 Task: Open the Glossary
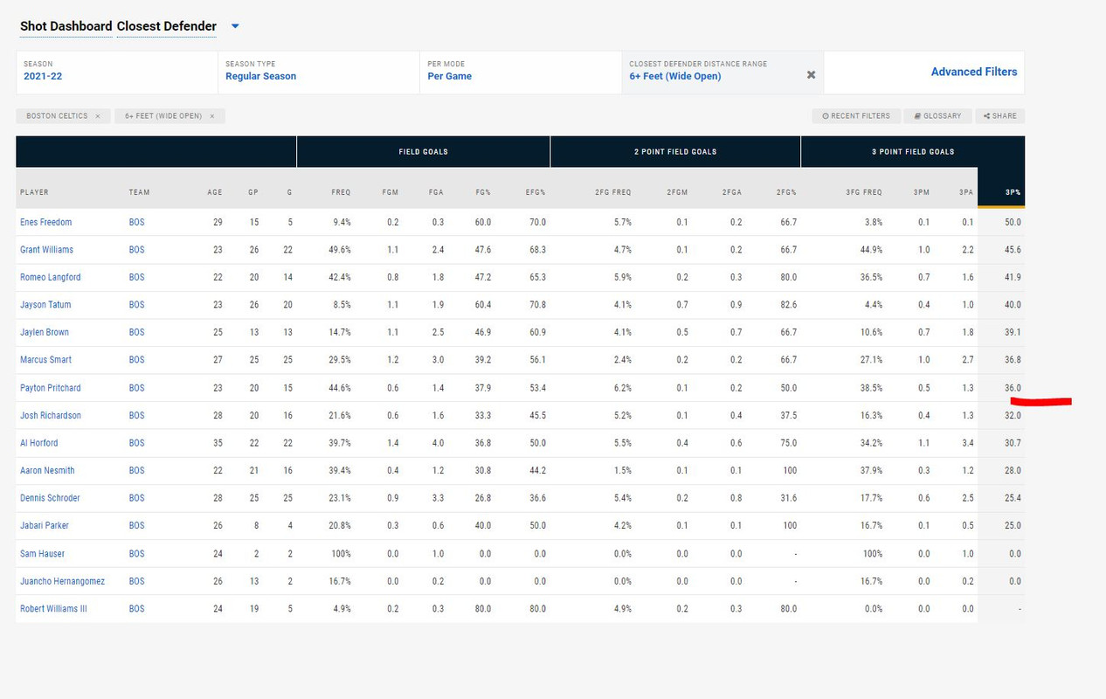(937, 116)
